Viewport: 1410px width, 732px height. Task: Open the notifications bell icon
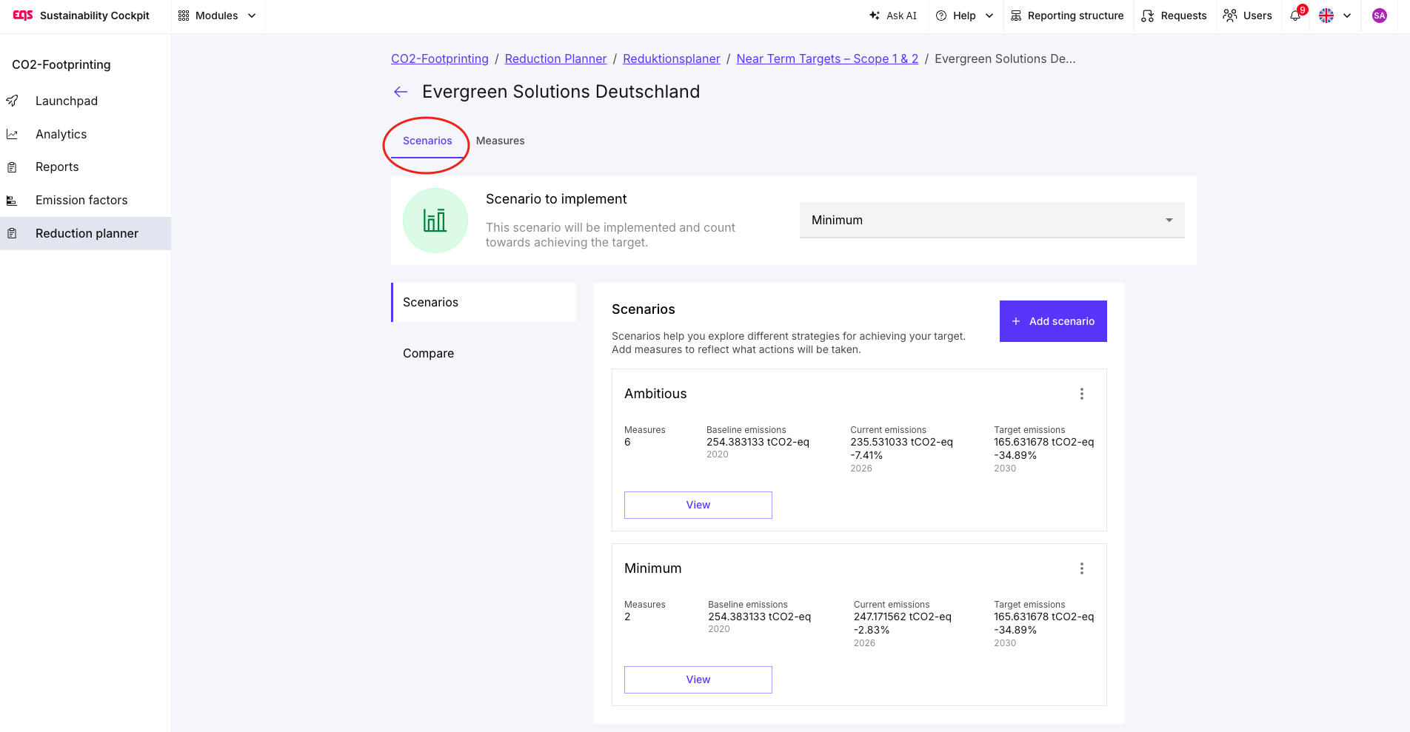1295,16
